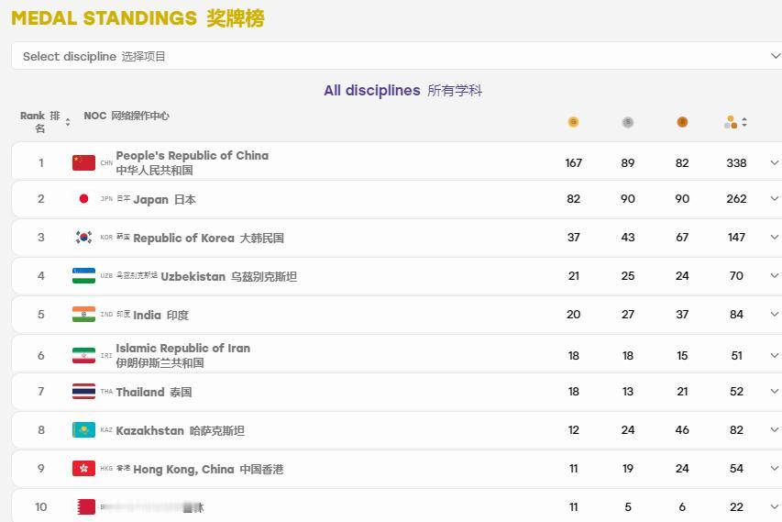
Task: Click the Hong Kong flag icon
Action: pos(83,468)
